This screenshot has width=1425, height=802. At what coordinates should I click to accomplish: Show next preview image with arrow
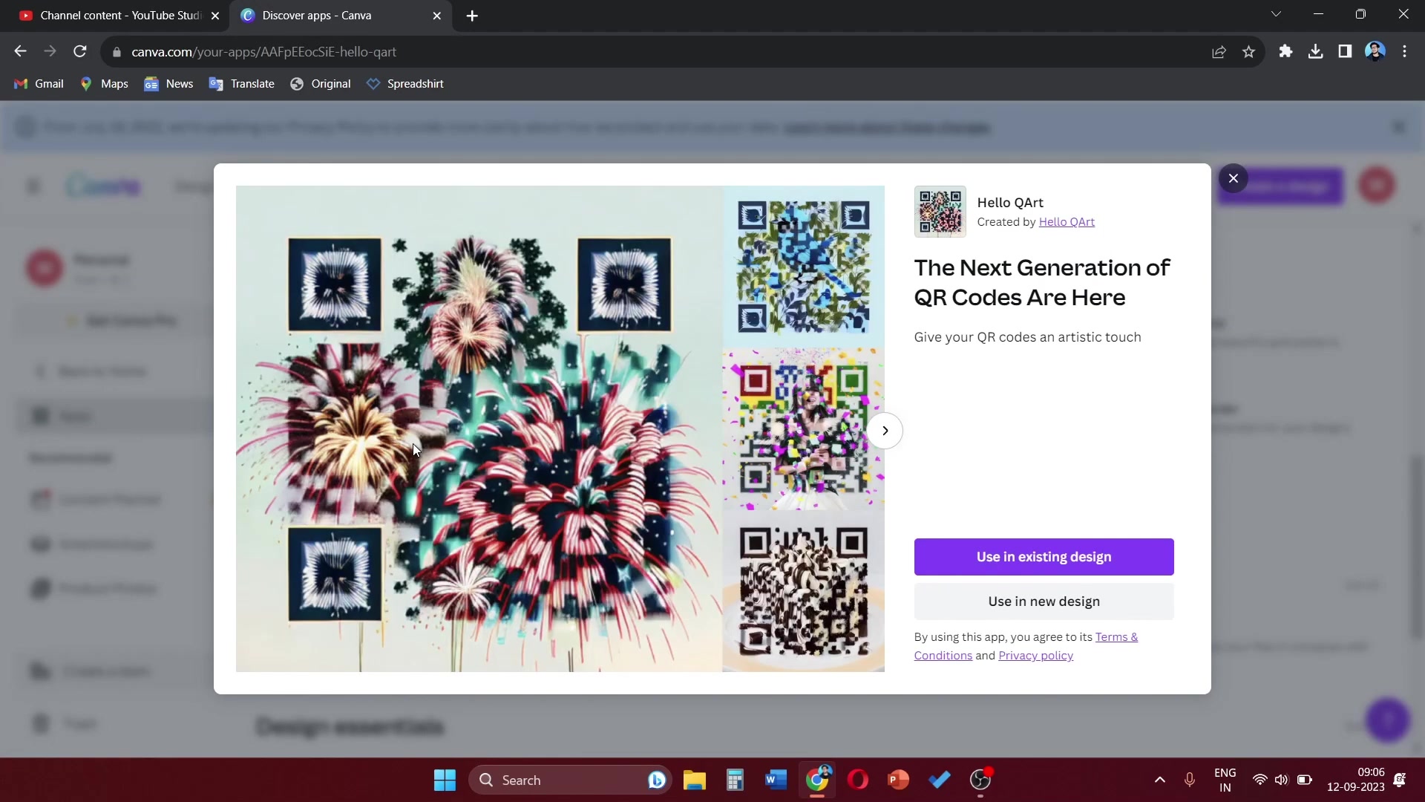885,431
